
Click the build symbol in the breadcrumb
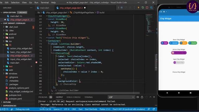[100, 12]
